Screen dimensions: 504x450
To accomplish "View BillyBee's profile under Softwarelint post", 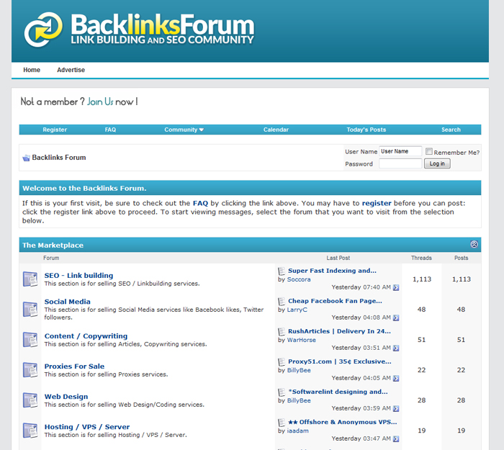I will [299, 400].
